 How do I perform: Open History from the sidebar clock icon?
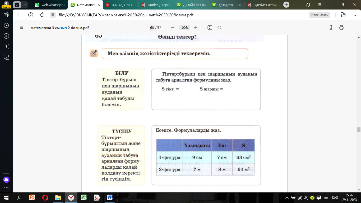pos(6,25)
